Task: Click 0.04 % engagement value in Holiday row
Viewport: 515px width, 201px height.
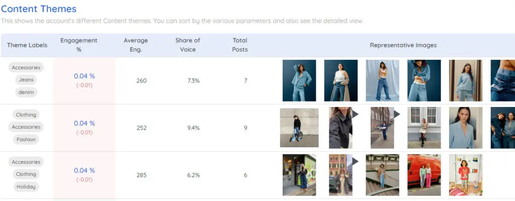Action: (84, 170)
